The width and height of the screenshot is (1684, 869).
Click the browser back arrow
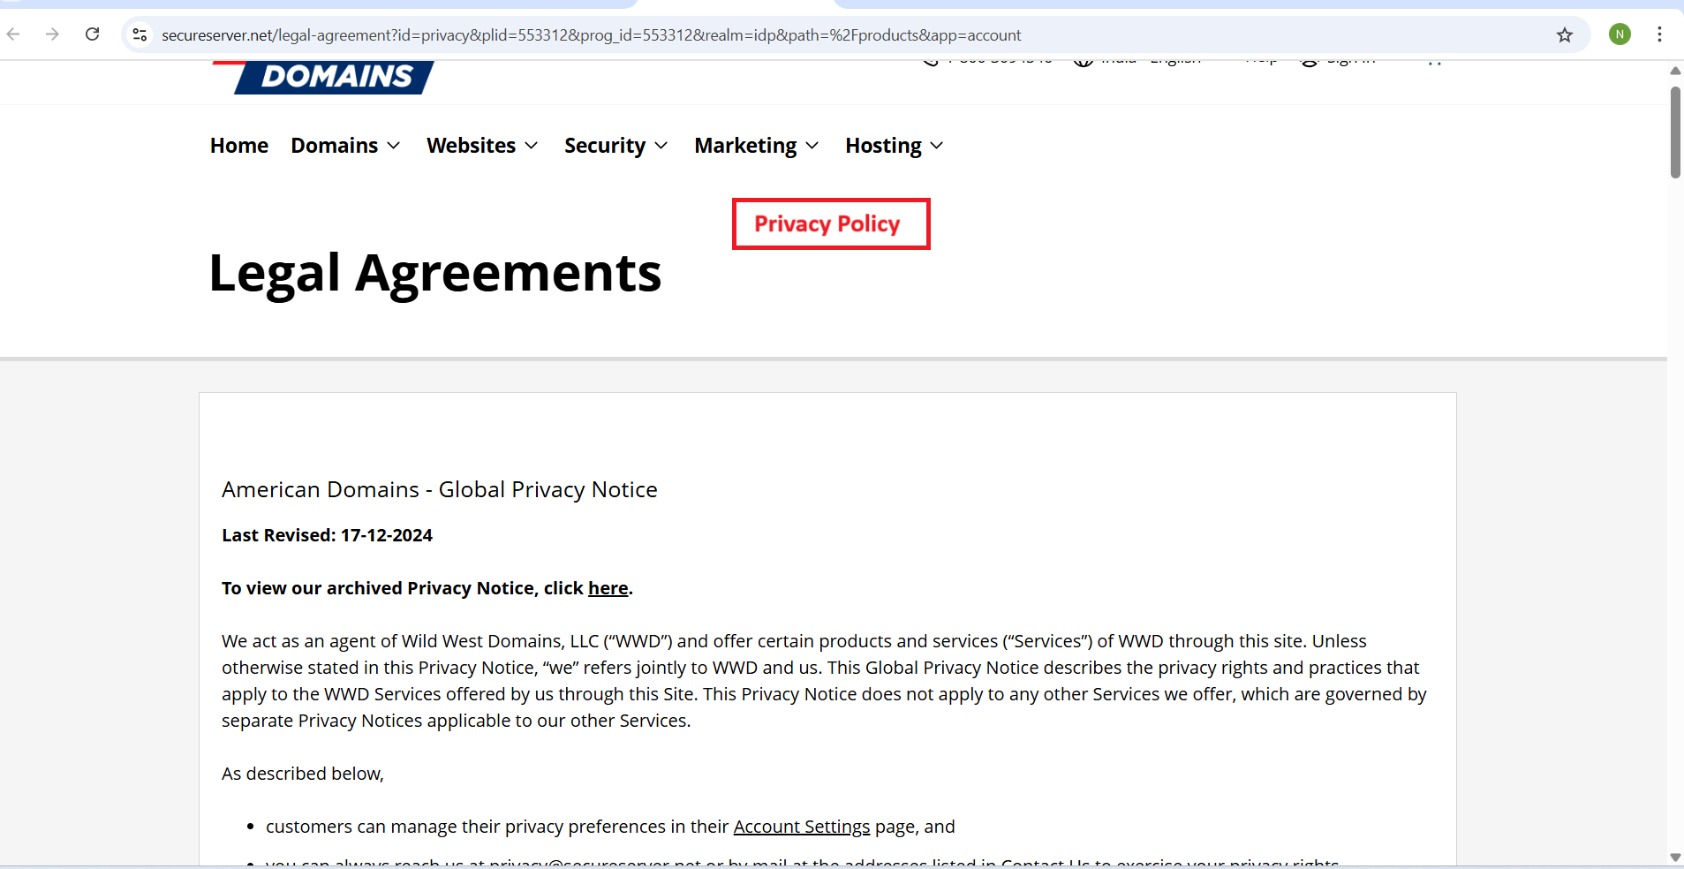click(13, 34)
